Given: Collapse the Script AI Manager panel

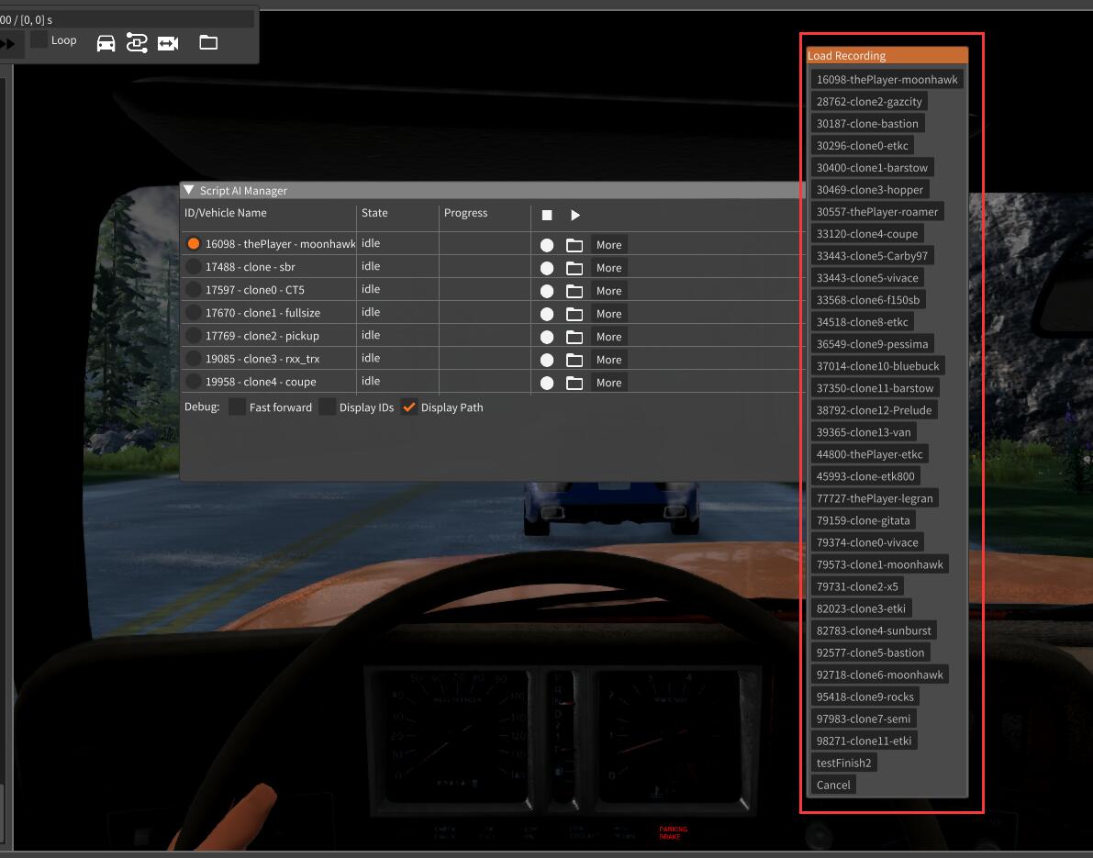Looking at the screenshot, I should tap(189, 190).
